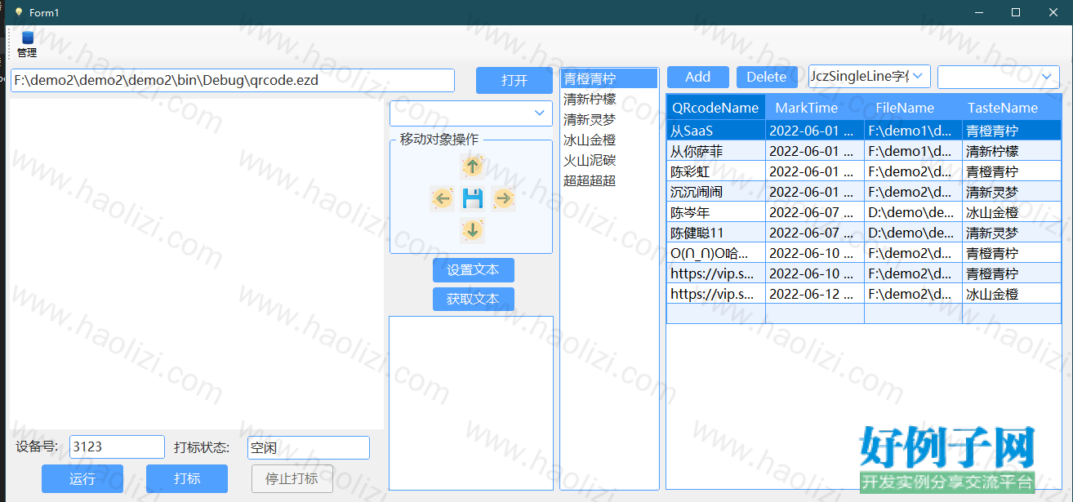Click the move-left arrow icon
Image resolution: width=1073 pixels, height=502 pixels.
click(x=442, y=198)
